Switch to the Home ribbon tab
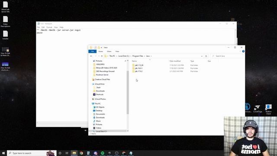277x156 pixels. tap(101, 52)
